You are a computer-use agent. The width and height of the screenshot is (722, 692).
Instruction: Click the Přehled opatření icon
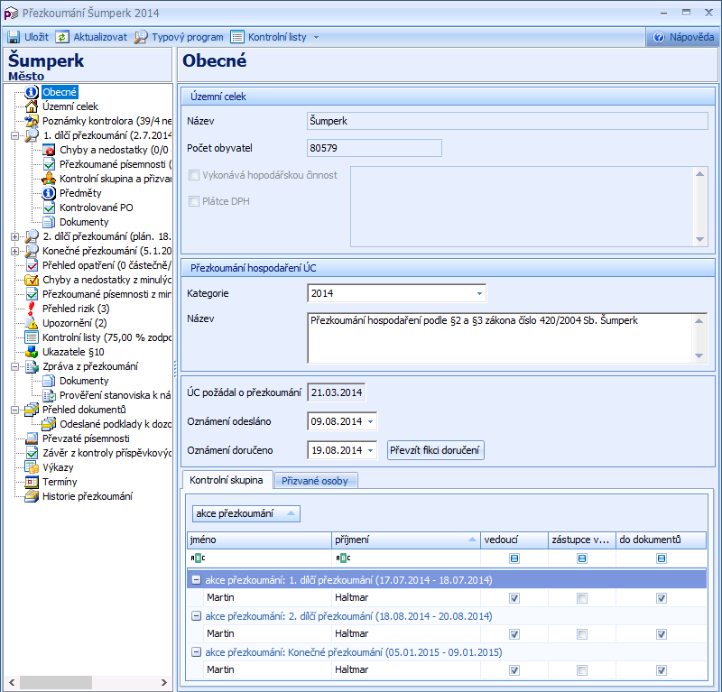click(x=32, y=265)
